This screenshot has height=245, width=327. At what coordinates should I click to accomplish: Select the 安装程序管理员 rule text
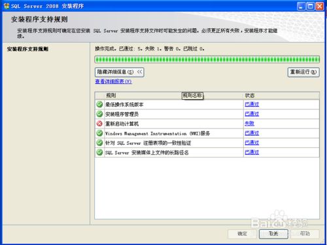[x=122, y=114]
